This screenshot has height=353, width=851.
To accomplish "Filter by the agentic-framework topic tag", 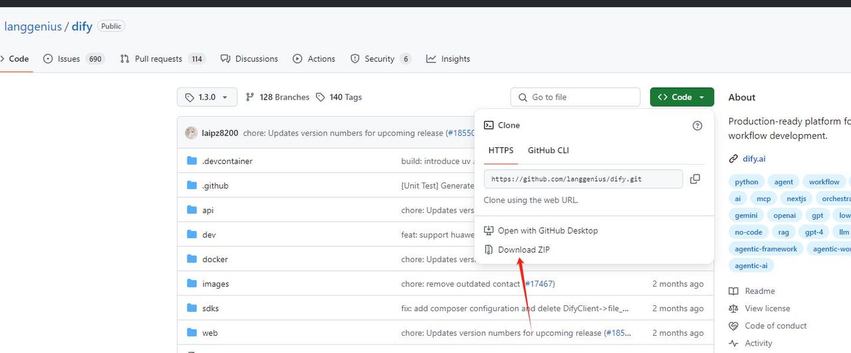I will coord(766,249).
